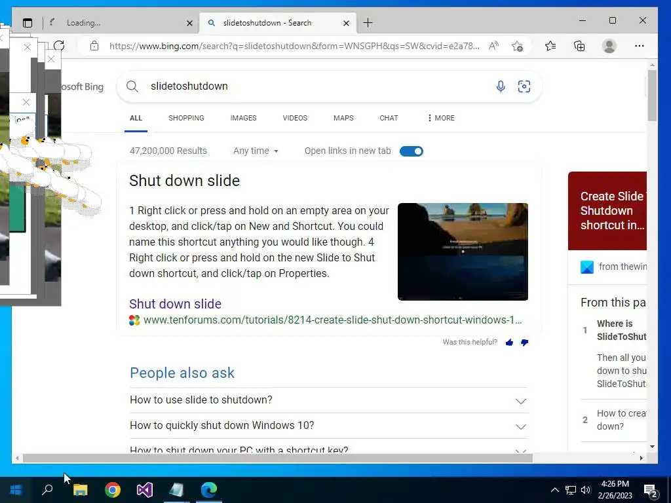Mark answer unhelpful with thumbs down
This screenshot has width=671, height=503.
[x=524, y=343]
